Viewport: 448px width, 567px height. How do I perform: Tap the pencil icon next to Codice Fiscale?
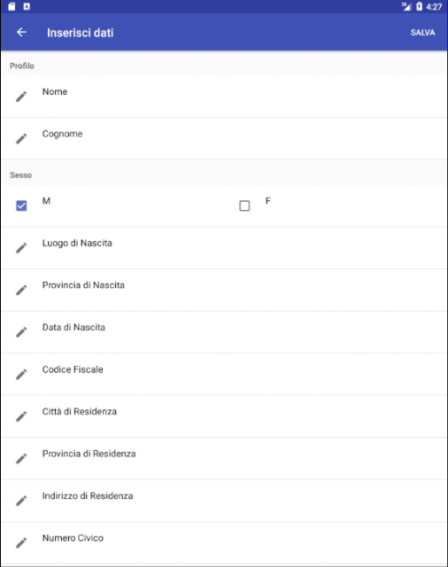21,374
